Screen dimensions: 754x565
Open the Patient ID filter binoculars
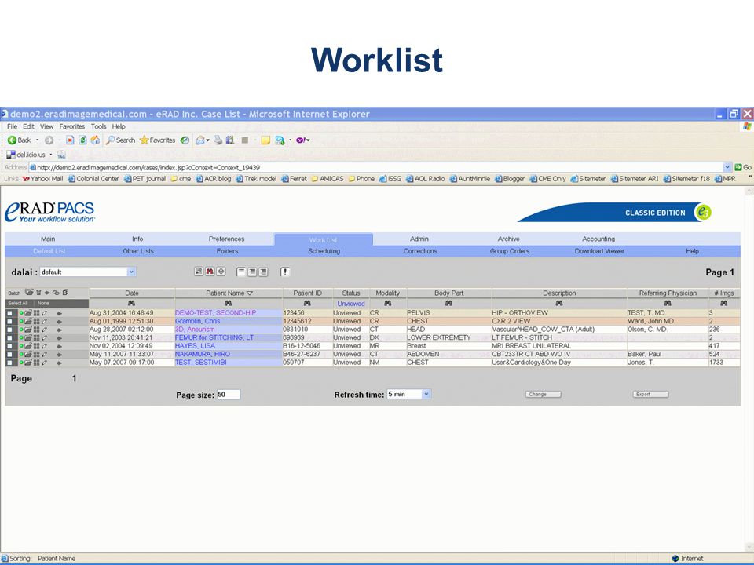[x=307, y=303]
